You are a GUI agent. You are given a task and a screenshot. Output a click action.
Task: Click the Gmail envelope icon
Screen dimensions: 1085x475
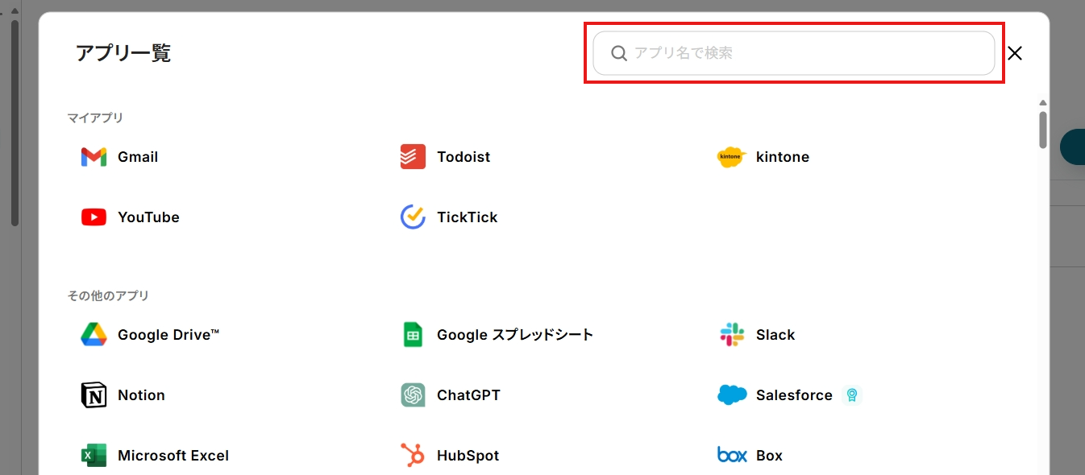[94, 157]
